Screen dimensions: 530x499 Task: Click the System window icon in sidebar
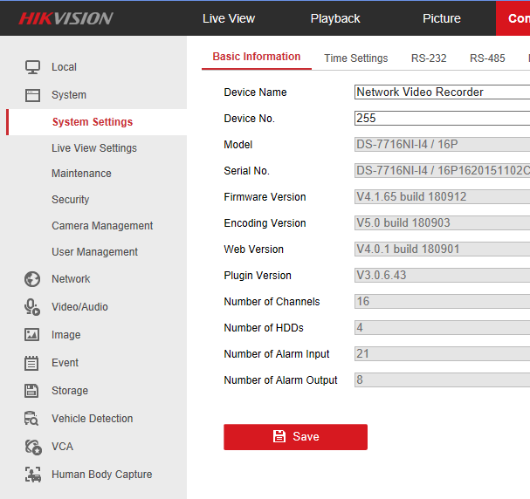tap(32, 95)
